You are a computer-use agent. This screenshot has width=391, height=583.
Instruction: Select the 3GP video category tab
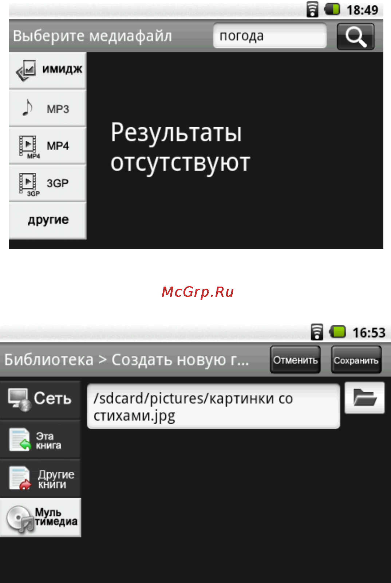click(x=47, y=183)
